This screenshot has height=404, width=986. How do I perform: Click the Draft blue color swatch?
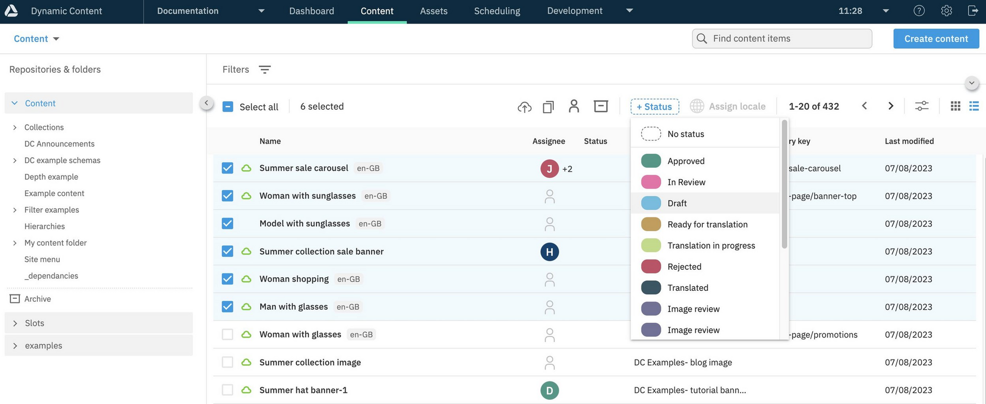pos(651,203)
